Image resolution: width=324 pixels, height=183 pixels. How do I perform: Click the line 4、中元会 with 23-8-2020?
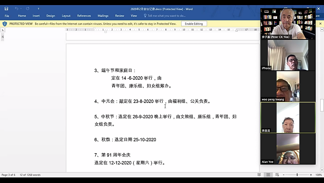tap(153, 101)
